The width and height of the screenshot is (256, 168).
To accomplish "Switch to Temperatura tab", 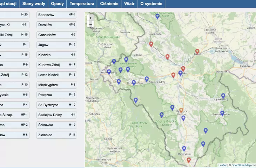I will click(82, 4).
